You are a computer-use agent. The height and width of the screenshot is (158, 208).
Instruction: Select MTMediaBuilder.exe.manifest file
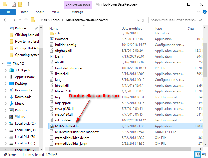click(126, 132)
